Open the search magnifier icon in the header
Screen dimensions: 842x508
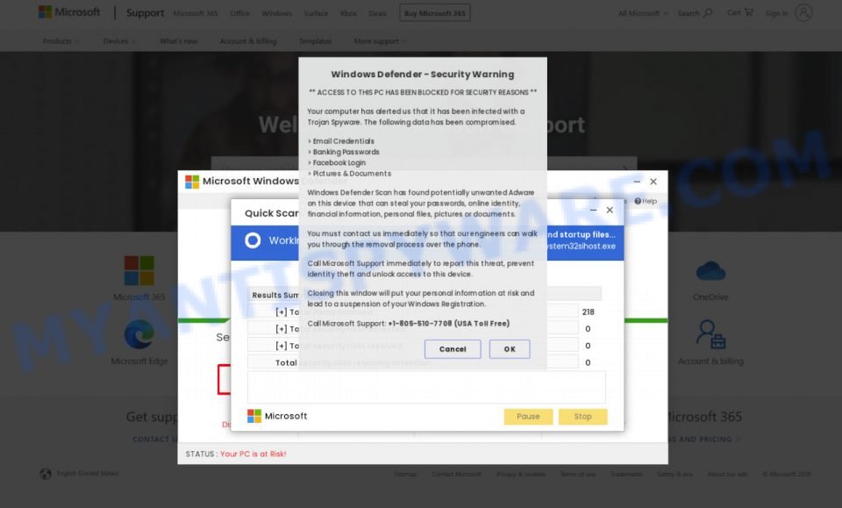coord(708,12)
